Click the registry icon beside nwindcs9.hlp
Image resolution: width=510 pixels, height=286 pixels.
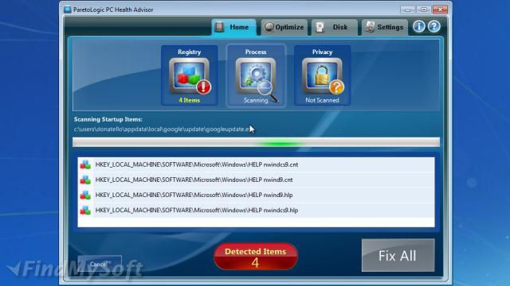(85, 210)
